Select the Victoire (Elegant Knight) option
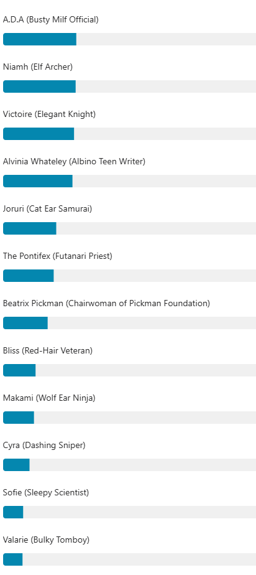Viewport: 256px width, 575px height. [49, 115]
